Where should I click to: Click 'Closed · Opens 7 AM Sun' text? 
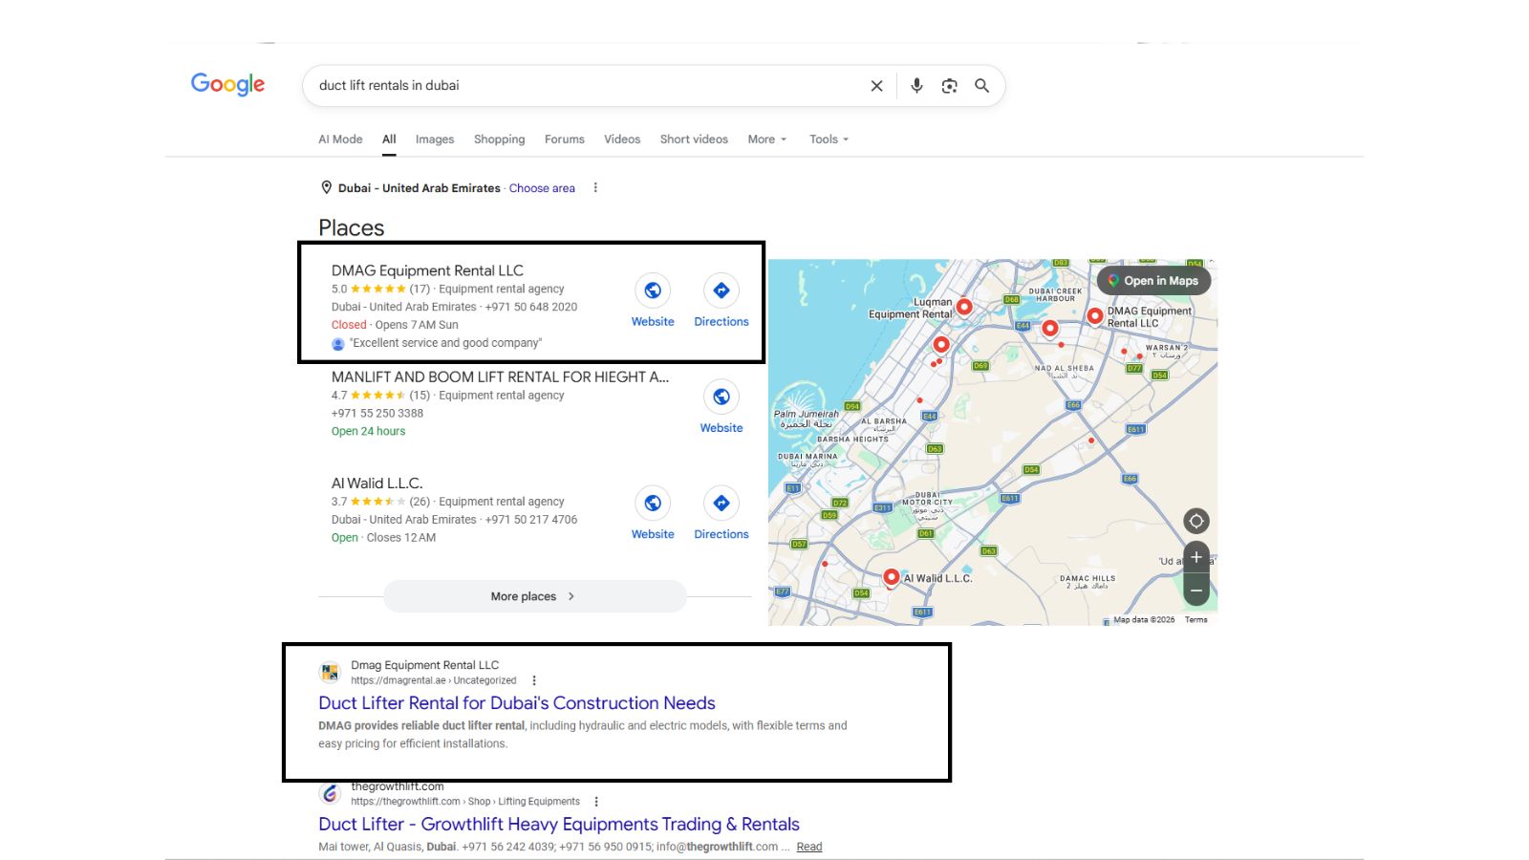click(x=395, y=325)
